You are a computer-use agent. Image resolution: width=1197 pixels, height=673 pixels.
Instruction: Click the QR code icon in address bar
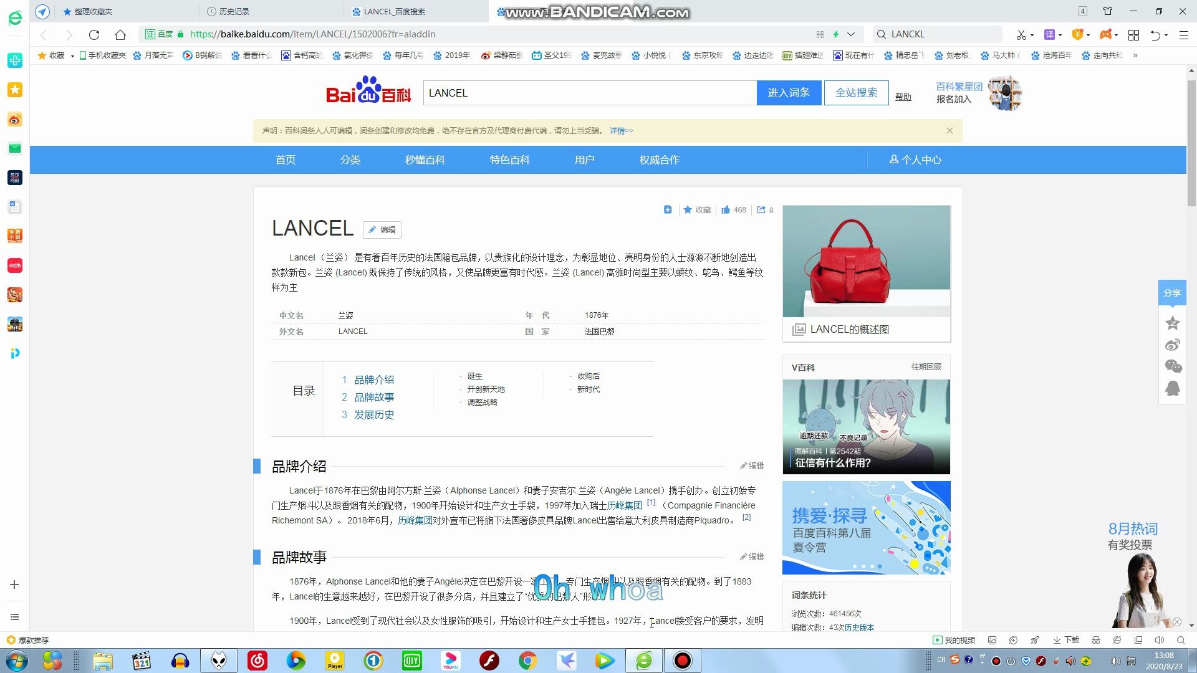pyautogui.click(x=820, y=34)
